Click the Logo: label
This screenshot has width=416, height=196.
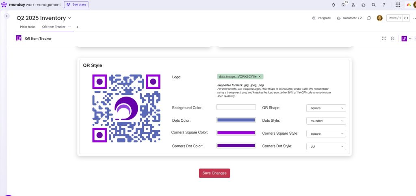[x=177, y=77]
